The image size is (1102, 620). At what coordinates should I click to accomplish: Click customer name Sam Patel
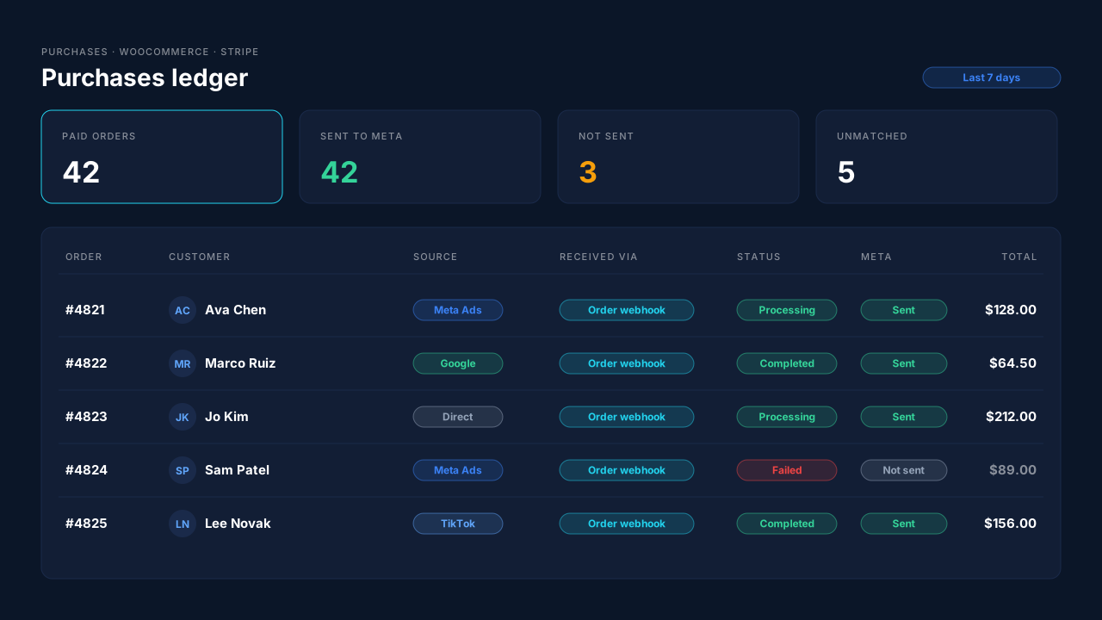[237, 470]
